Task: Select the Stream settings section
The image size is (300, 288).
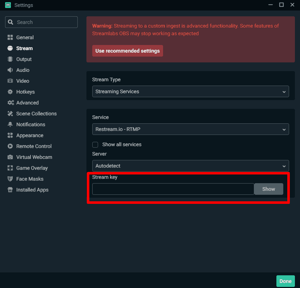Action: click(x=24, y=48)
